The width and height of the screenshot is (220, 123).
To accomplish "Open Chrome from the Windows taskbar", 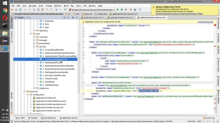I will pos(5,10).
